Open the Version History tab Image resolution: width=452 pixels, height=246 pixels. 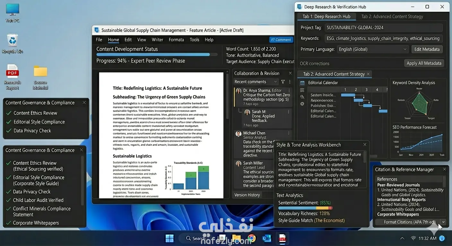(247, 195)
